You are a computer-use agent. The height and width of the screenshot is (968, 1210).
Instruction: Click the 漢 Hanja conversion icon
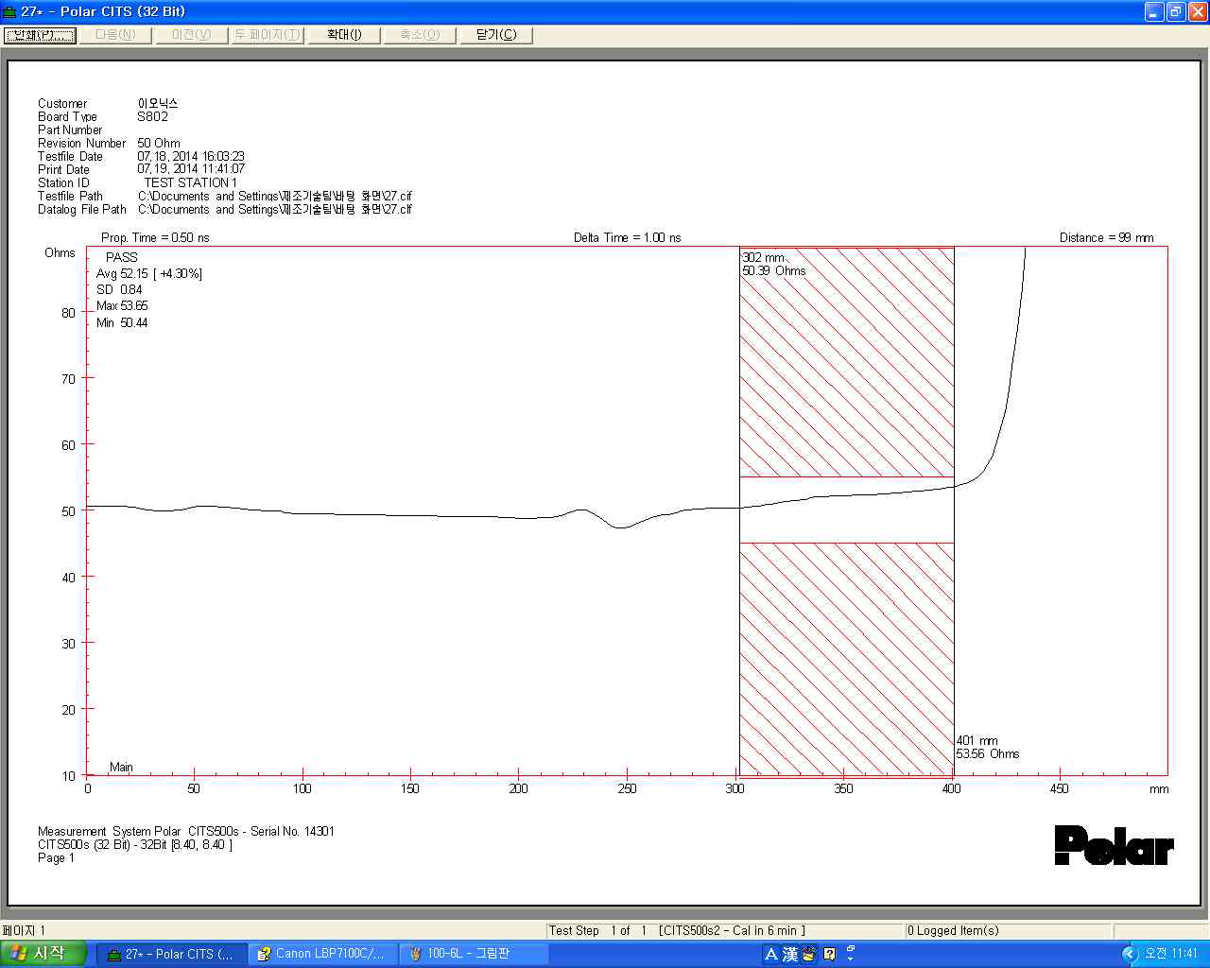(x=789, y=954)
